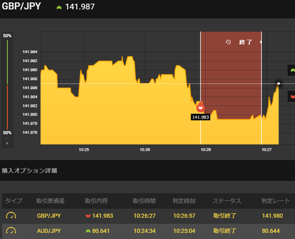Click the 取引内容 column header

(x=96, y=201)
